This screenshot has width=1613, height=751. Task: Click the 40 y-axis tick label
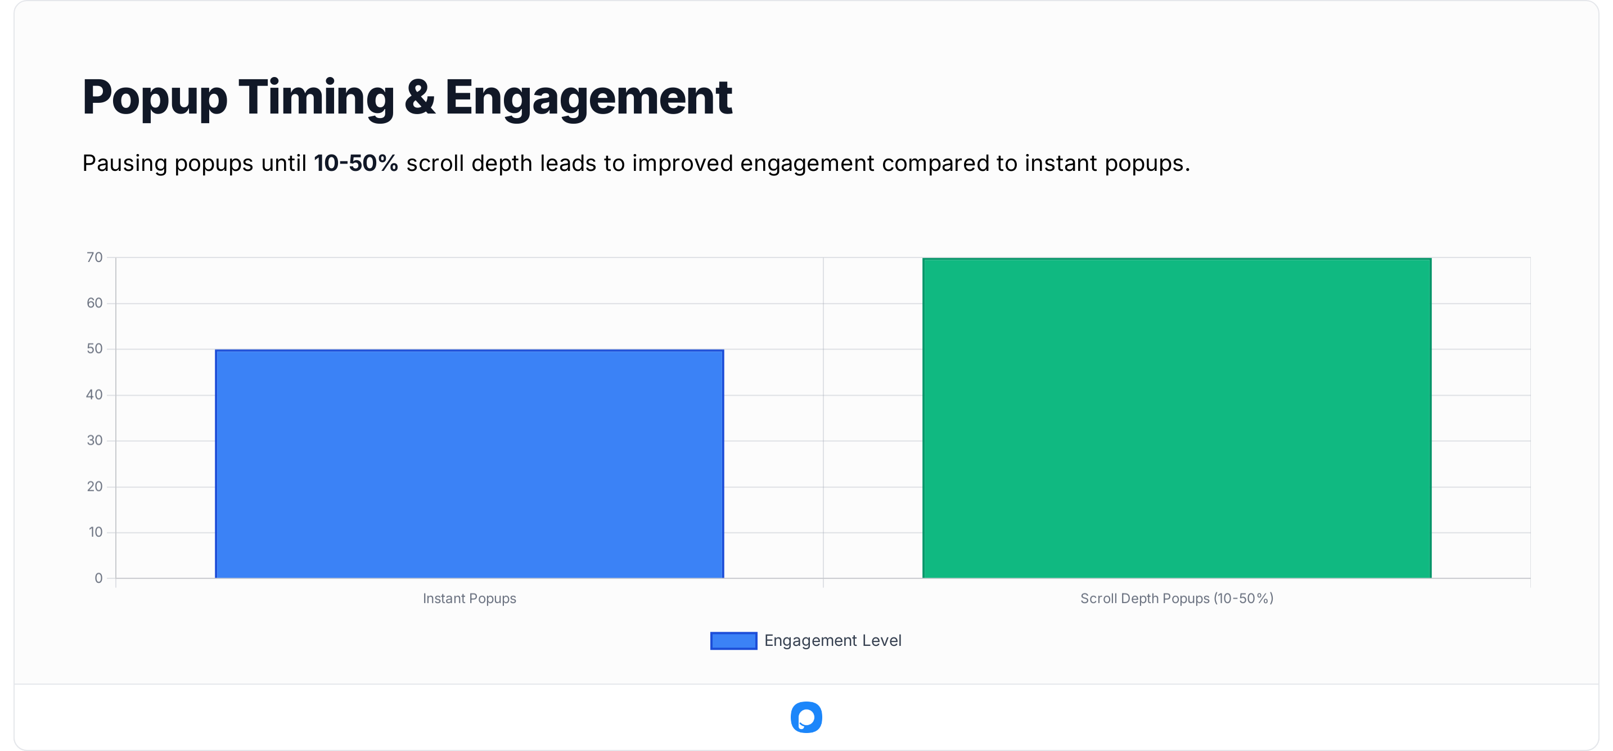(x=94, y=395)
